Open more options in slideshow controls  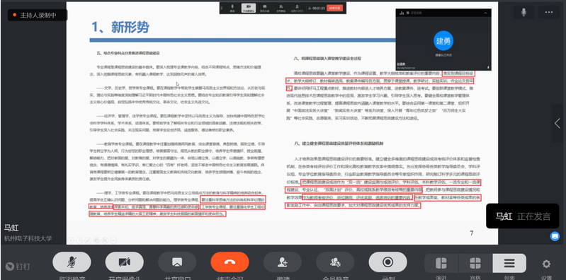coord(113,240)
